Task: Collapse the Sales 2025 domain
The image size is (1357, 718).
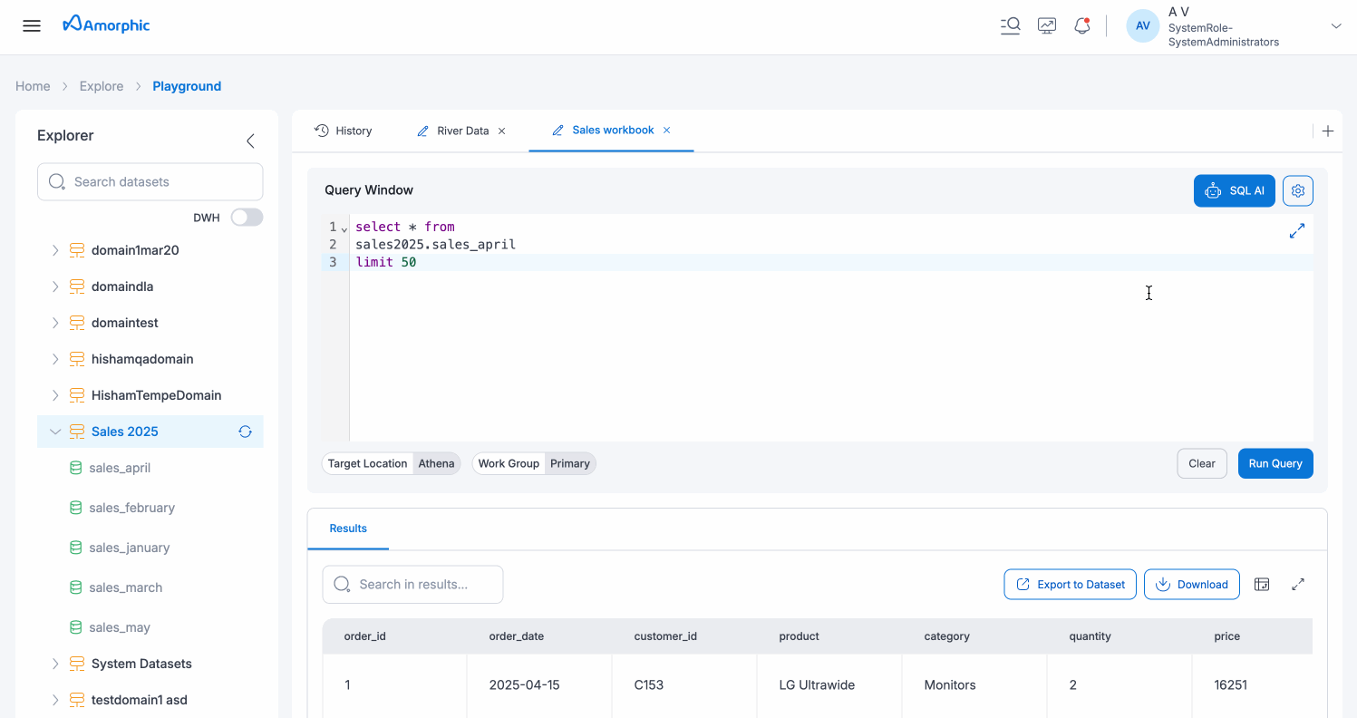Action: [55, 432]
